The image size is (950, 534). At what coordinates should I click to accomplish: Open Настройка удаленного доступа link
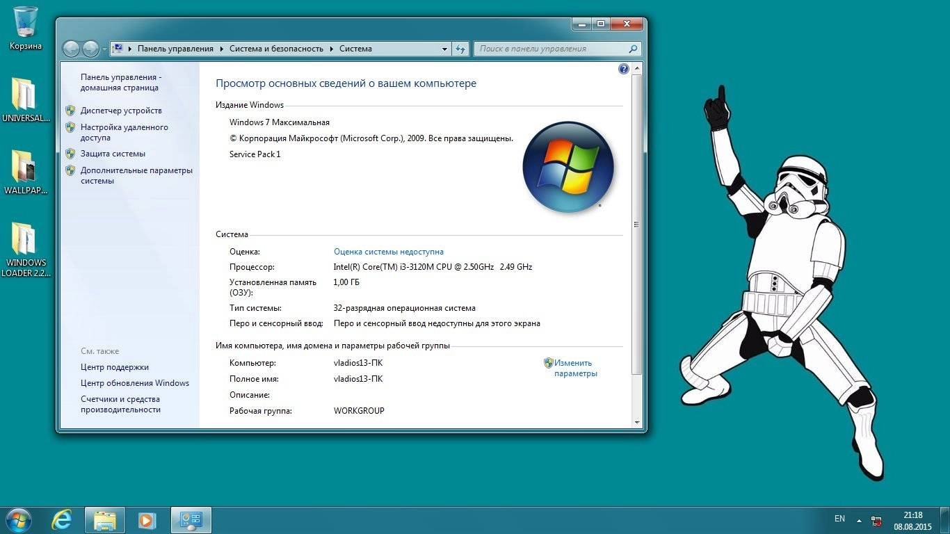(x=124, y=133)
